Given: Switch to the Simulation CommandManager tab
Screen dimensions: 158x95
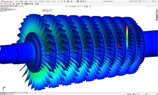Looking at the screenshot, I should (x=21, y=6).
